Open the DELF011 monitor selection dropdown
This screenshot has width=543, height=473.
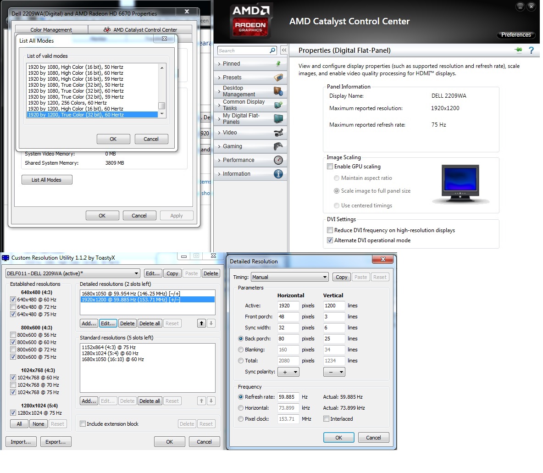[x=73, y=273]
